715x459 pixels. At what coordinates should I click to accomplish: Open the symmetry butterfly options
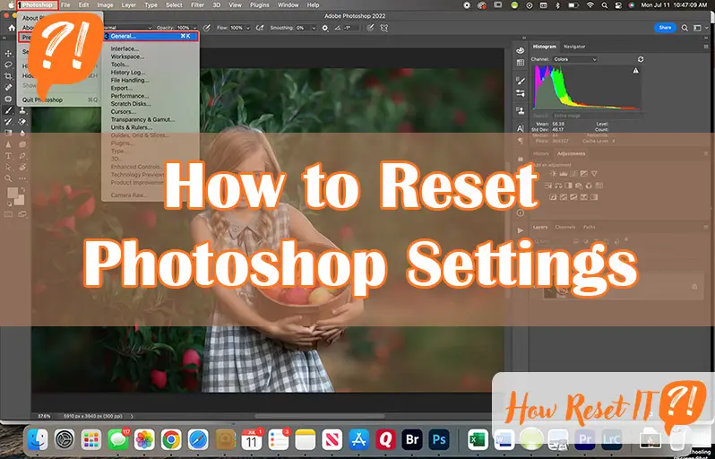[x=384, y=28]
